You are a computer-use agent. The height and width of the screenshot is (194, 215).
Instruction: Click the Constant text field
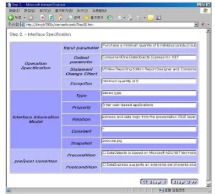149,129
